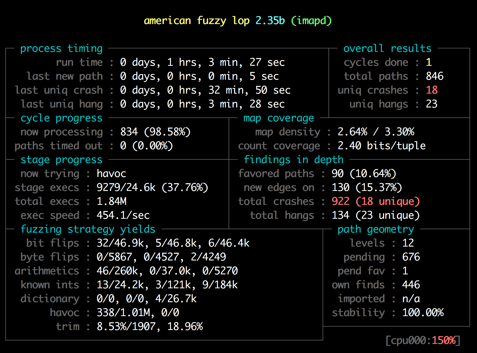Click the 'path geometry' section header
This screenshot has height=353, width=477.
pyautogui.click(x=376, y=229)
